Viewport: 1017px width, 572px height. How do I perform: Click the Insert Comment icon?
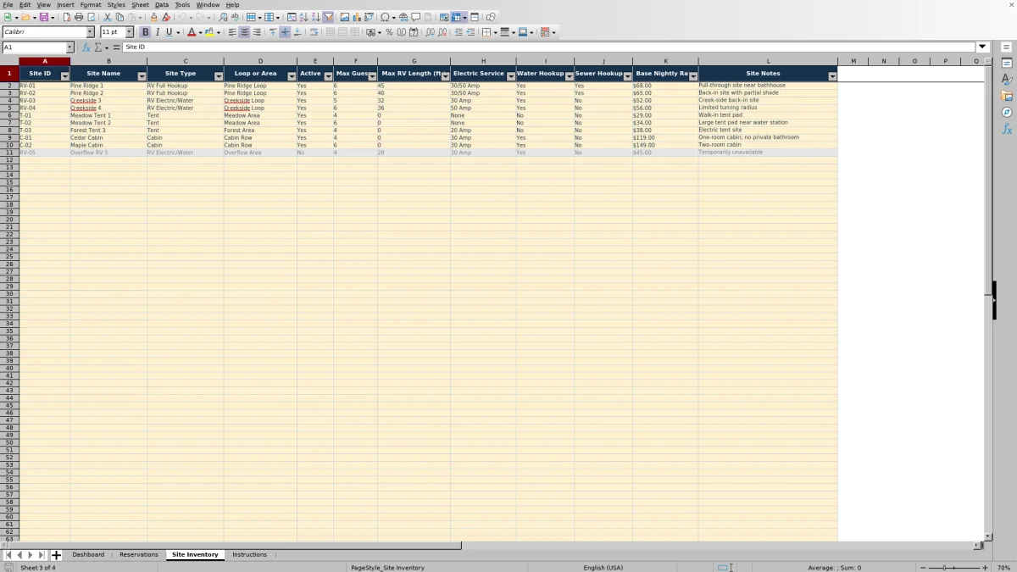coord(415,17)
